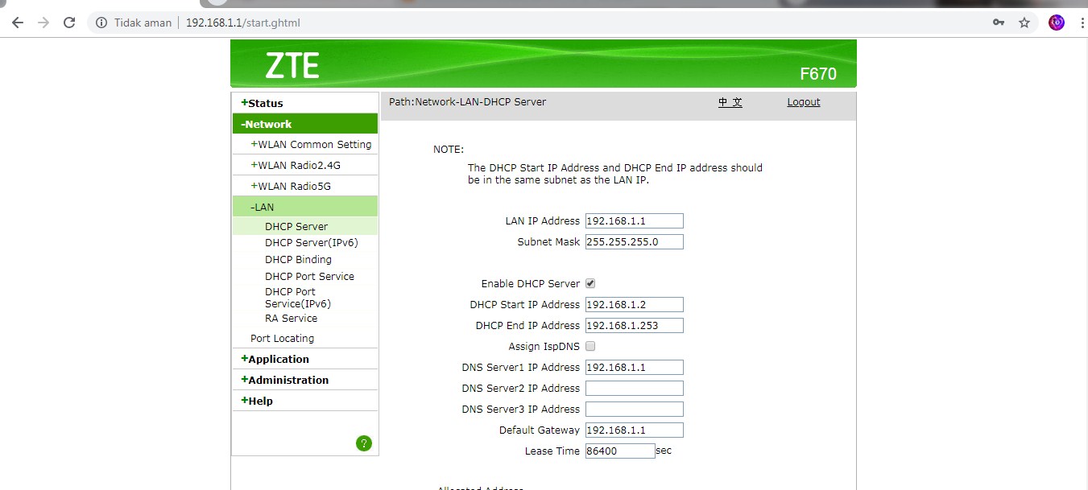
Task: Switch interface language to 中文
Action: tap(730, 102)
